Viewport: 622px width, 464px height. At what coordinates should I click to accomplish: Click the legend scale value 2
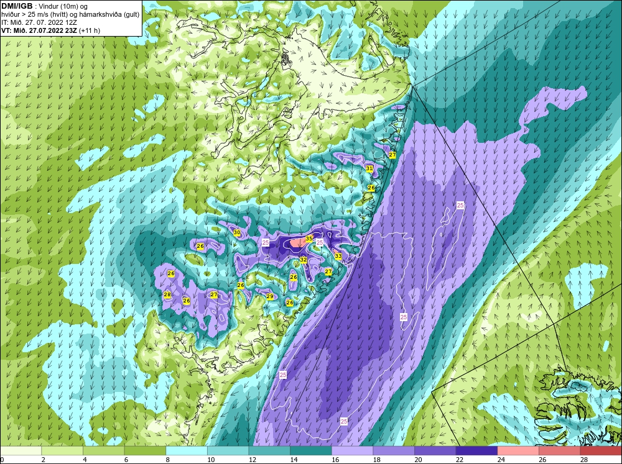click(x=43, y=460)
